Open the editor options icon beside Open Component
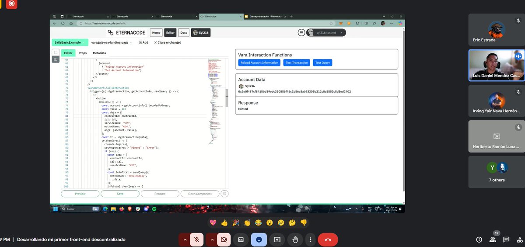This screenshot has width=525, height=247. [x=224, y=194]
